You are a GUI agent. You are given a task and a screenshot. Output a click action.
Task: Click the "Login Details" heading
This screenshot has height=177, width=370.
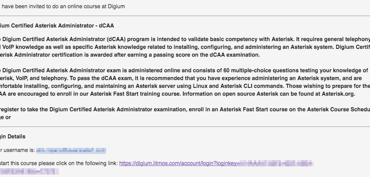(x=12, y=137)
